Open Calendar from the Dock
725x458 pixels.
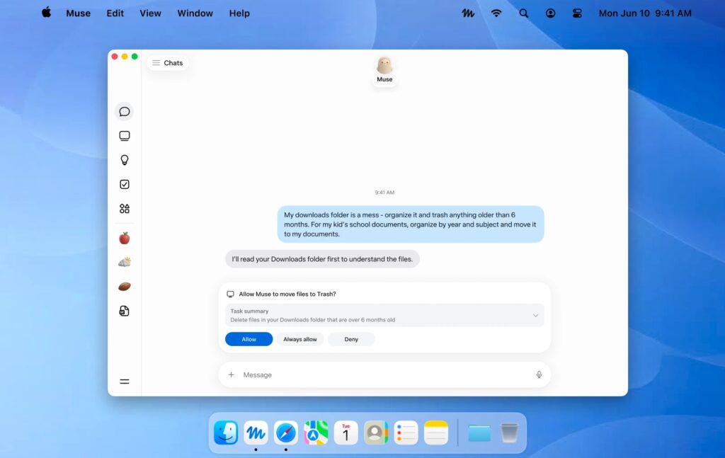346,433
